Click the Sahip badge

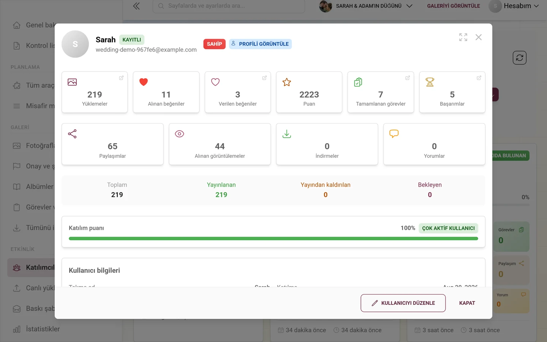coord(215,44)
